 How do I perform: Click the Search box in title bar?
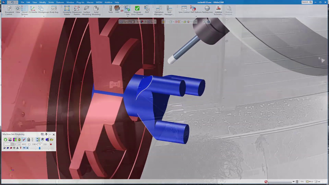(x=307, y=2)
